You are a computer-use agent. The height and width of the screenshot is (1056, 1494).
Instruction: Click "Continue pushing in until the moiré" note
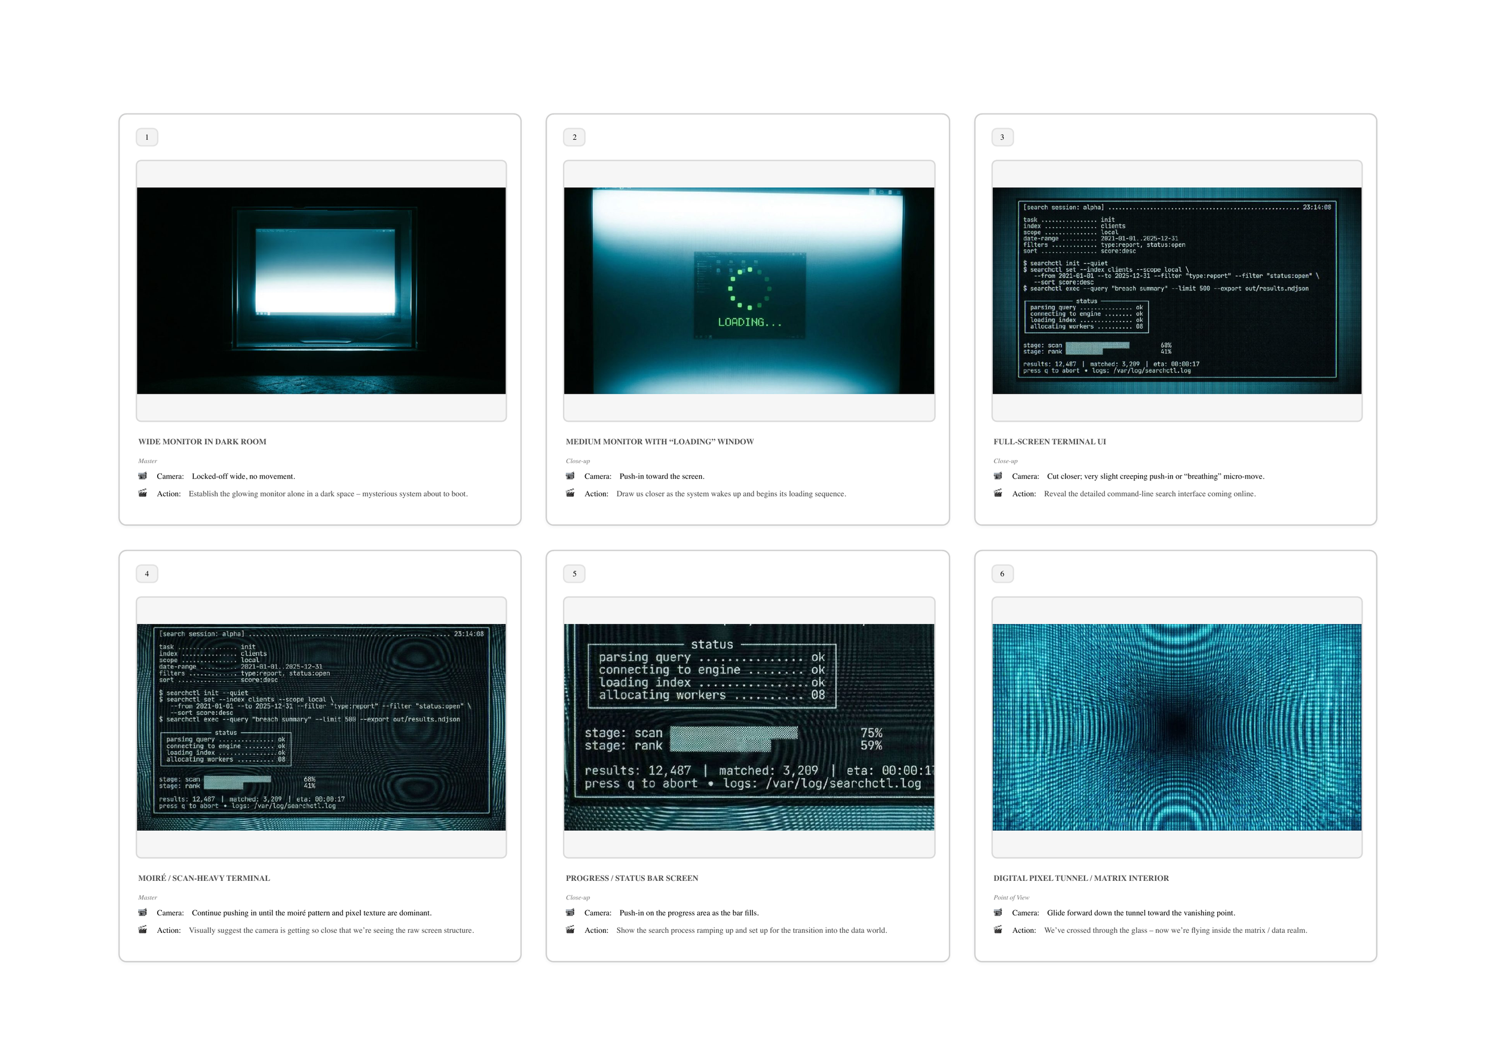(x=312, y=913)
